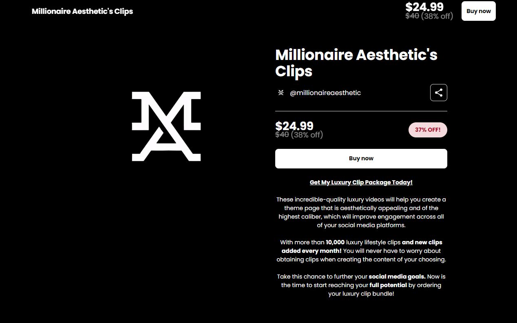
Task: Click the 37% OFF badge
Action: 428,130
